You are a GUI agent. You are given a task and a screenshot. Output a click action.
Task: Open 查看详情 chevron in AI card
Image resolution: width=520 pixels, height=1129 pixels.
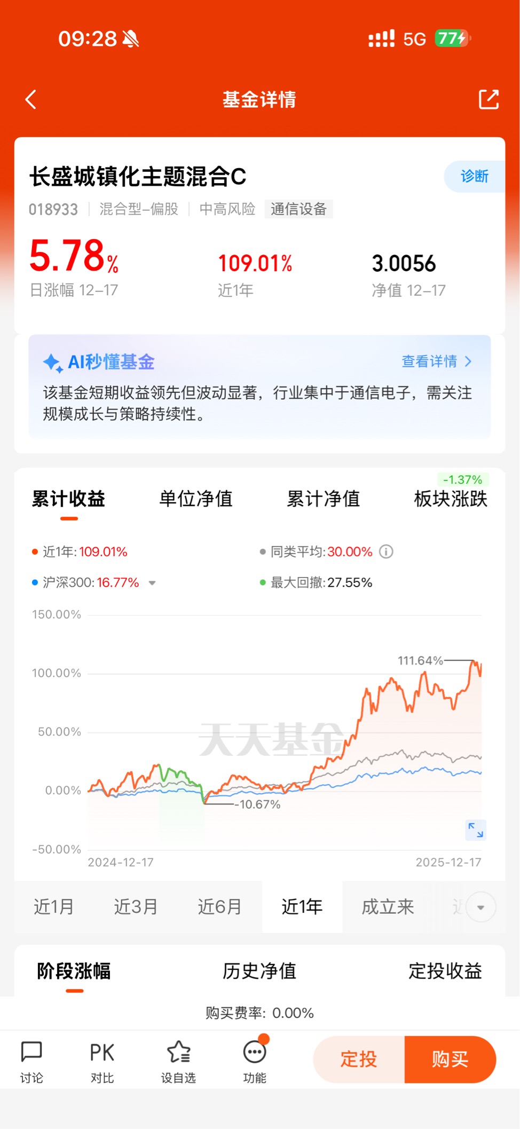468,361
